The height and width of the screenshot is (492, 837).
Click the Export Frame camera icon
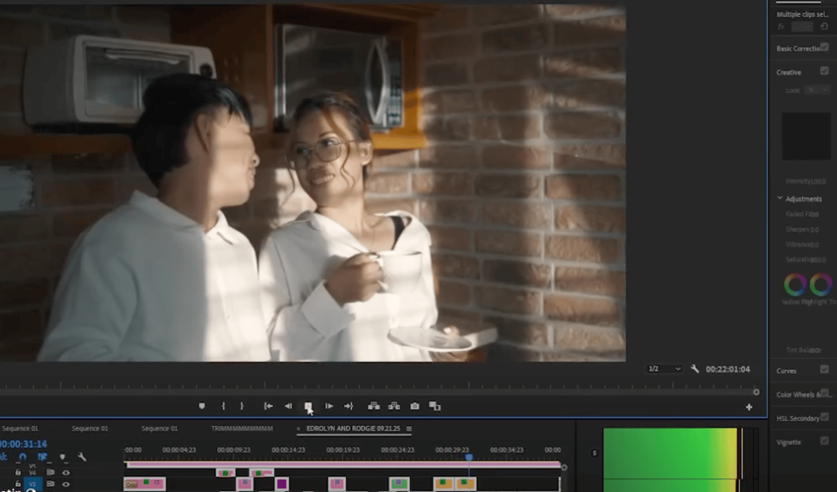[x=415, y=406]
